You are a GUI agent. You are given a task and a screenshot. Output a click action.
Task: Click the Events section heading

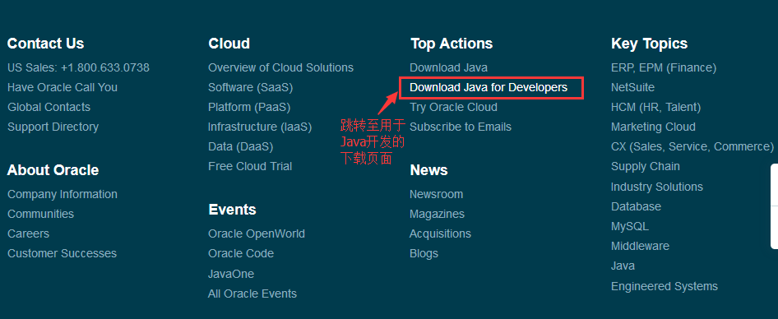pos(232,210)
